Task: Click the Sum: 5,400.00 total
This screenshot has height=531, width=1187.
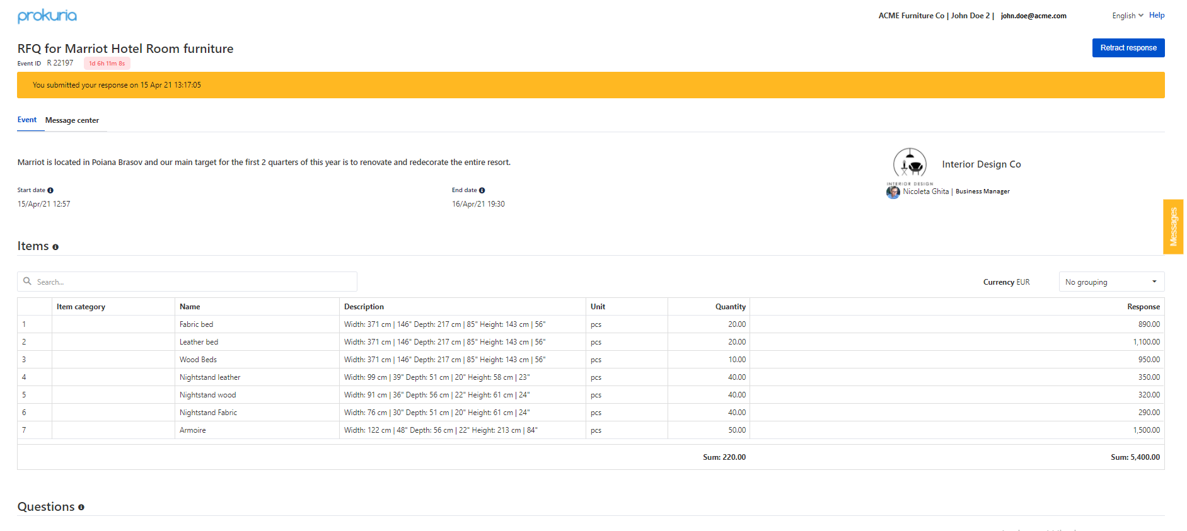Action: (x=1135, y=457)
